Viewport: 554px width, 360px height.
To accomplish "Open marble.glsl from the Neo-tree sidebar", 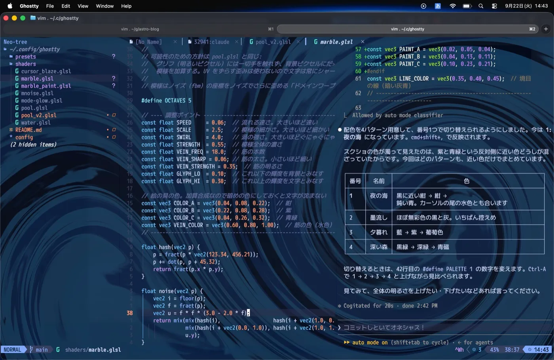I will 37,78.
